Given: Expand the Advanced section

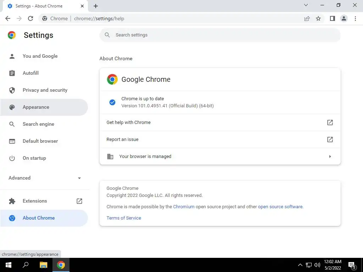Looking at the screenshot, I should [x=45, y=178].
